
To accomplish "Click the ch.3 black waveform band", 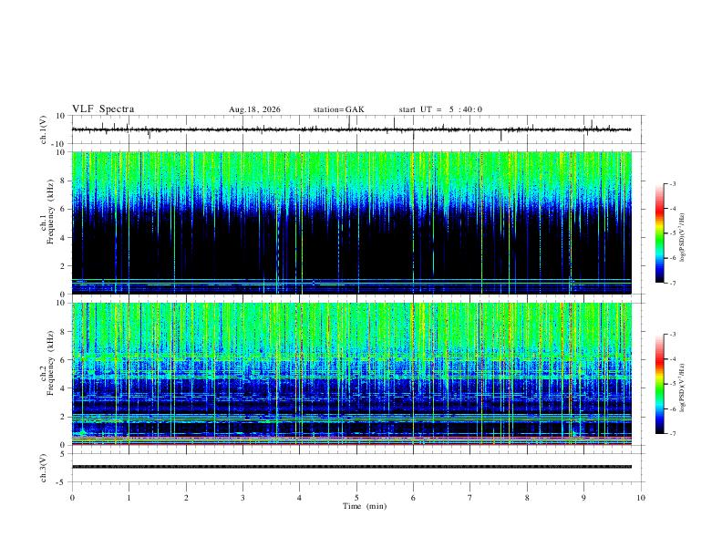I will click(x=352, y=467).
